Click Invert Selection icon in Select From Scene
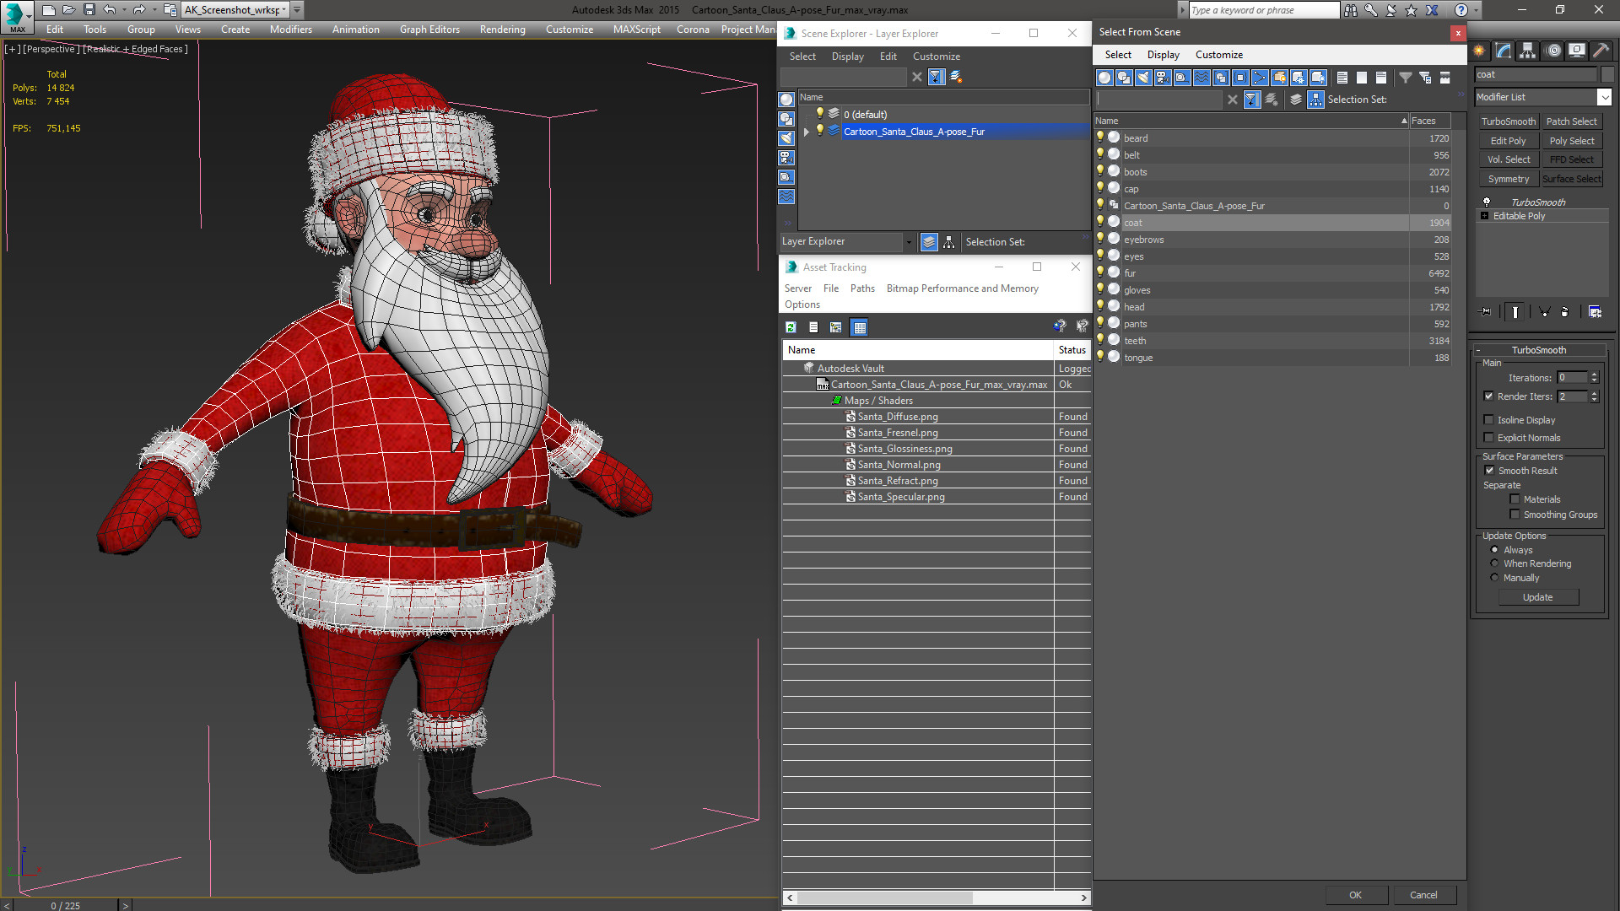Viewport: 1620px width, 911px height. coord(1380,78)
